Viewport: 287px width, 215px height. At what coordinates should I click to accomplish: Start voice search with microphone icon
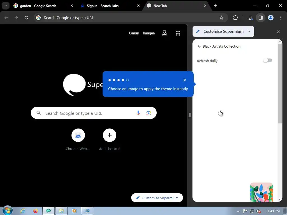(x=138, y=113)
